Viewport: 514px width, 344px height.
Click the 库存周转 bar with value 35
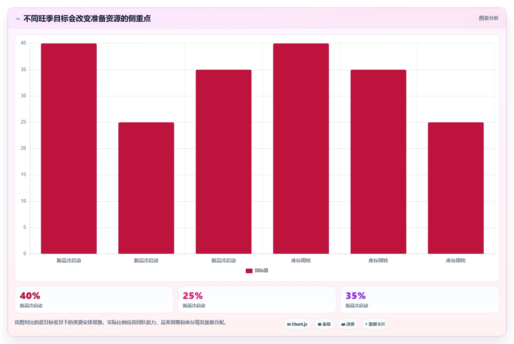(x=378, y=162)
